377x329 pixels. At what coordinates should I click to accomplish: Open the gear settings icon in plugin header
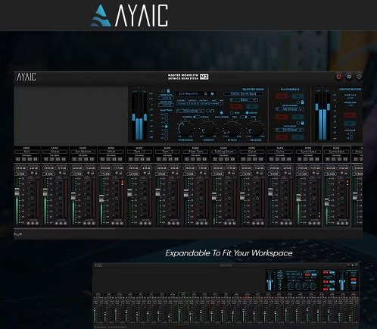pyautogui.click(x=349, y=77)
